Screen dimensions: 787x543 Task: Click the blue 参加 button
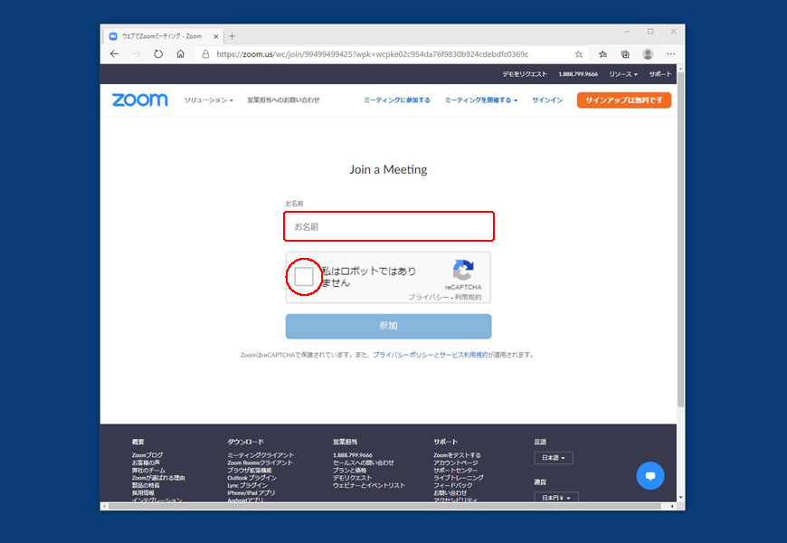click(x=388, y=326)
